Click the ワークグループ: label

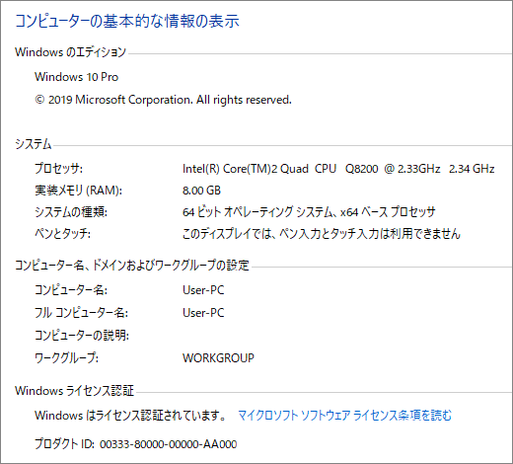point(66,357)
